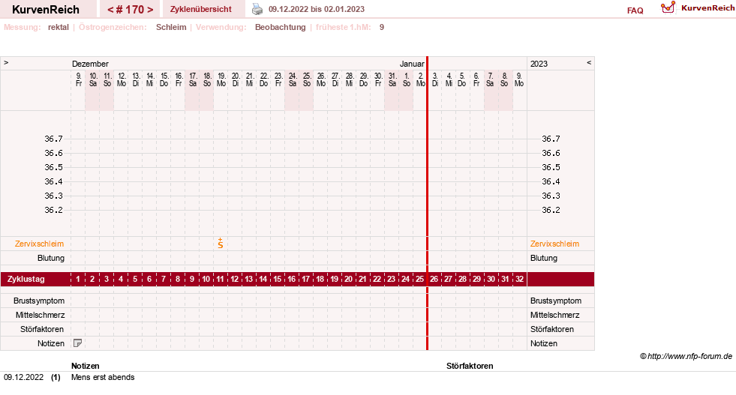The height and width of the screenshot is (395, 736).
Task: Click the left Brustsymptom row label
Action: click(x=39, y=301)
